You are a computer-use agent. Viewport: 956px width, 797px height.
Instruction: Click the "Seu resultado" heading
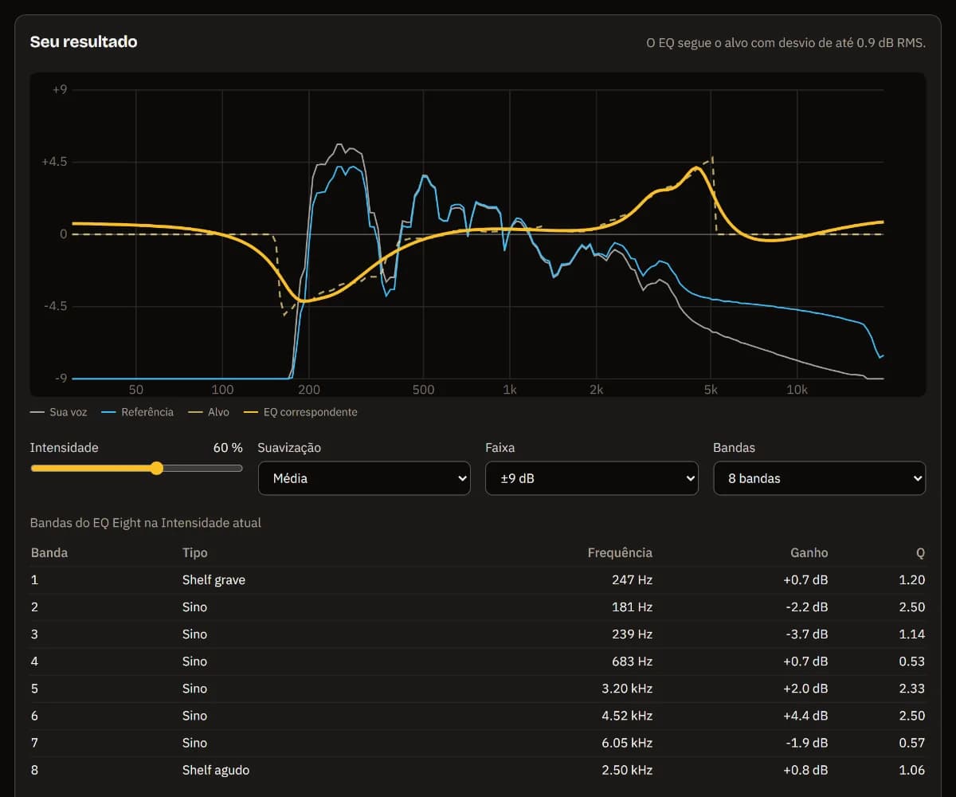[84, 41]
